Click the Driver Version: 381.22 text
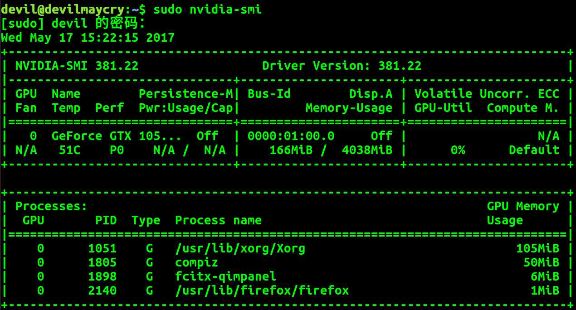Image resolution: width=576 pixels, height=310 pixels. 342,66
